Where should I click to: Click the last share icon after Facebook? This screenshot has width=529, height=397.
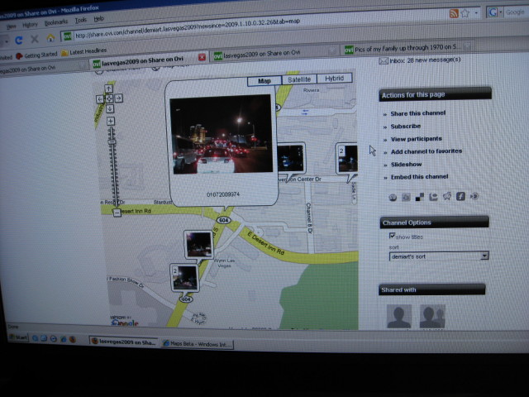(x=474, y=196)
